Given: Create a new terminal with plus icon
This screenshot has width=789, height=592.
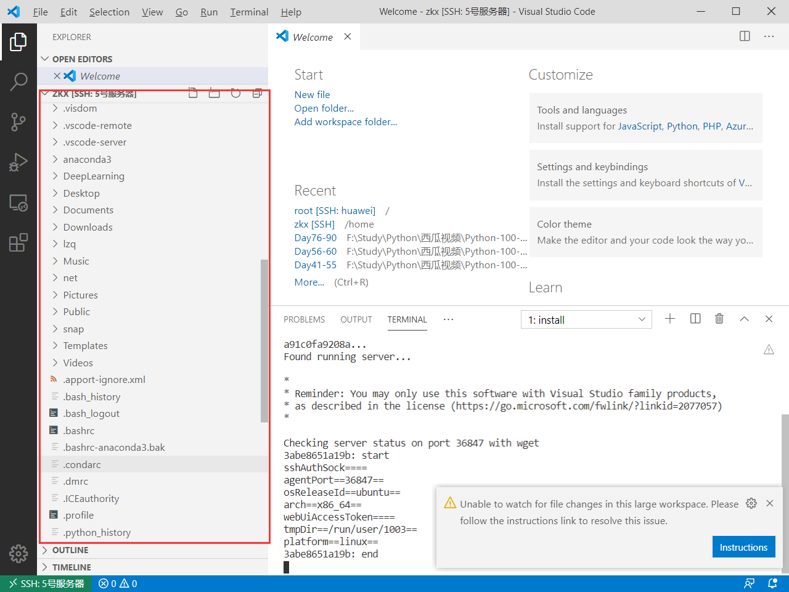Looking at the screenshot, I should 670,319.
